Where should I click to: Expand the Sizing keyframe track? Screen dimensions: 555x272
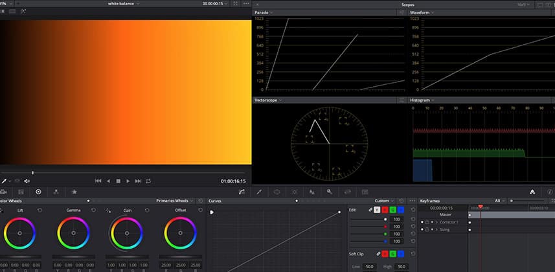point(436,230)
